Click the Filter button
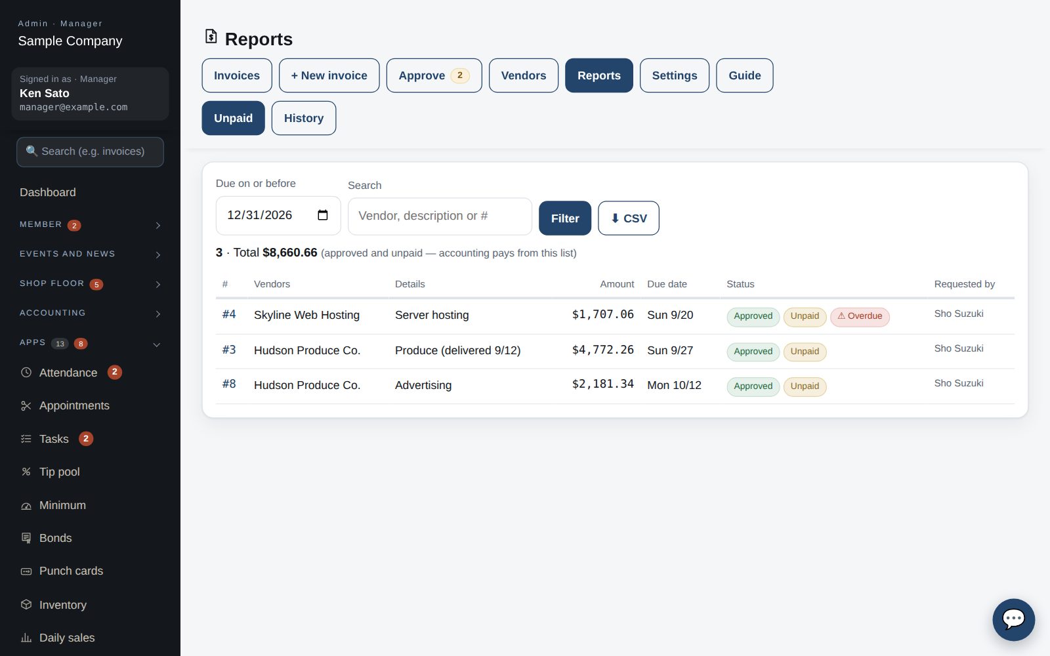1050x656 pixels. pos(565,218)
